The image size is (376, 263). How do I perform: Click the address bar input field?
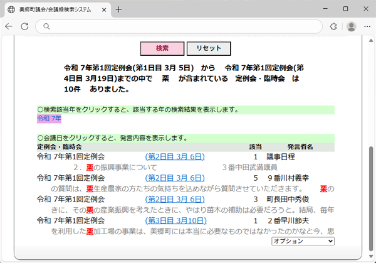(x=179, y=26)
